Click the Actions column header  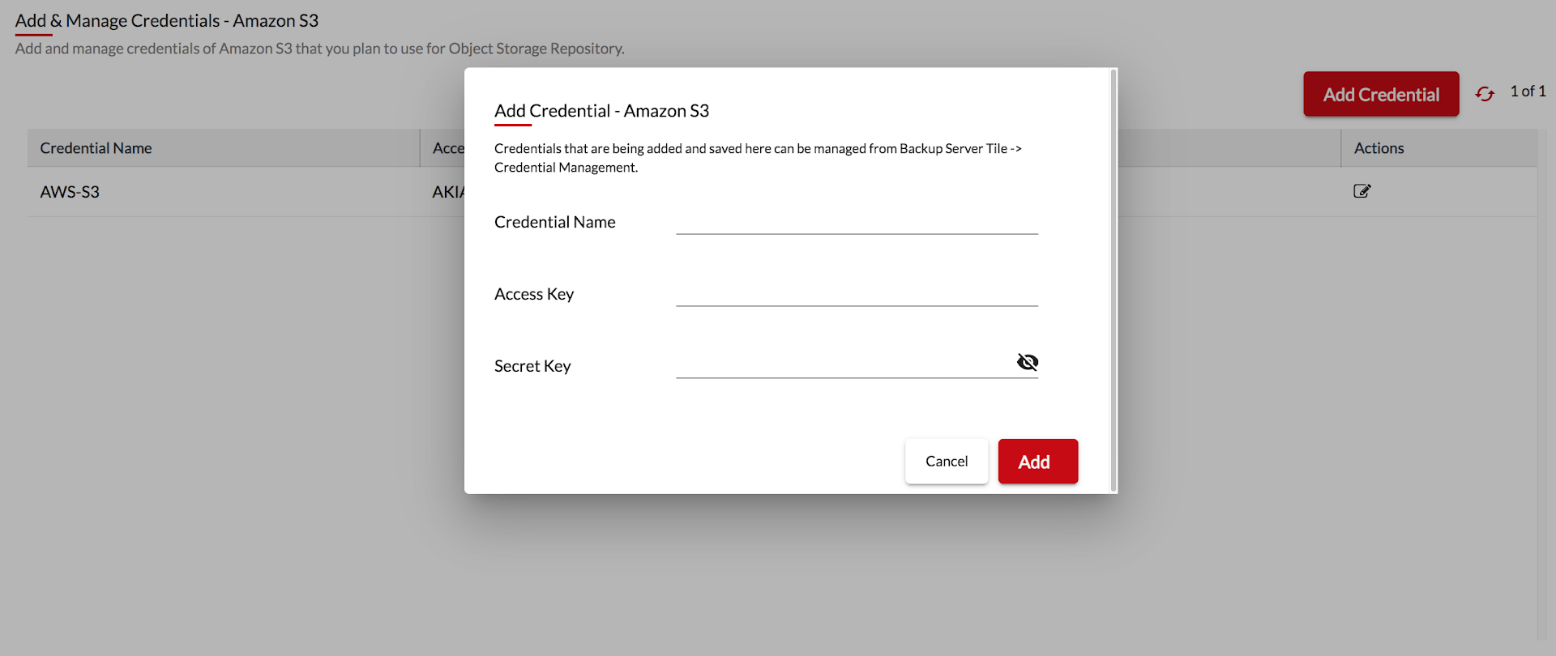tap(1439, 148)
